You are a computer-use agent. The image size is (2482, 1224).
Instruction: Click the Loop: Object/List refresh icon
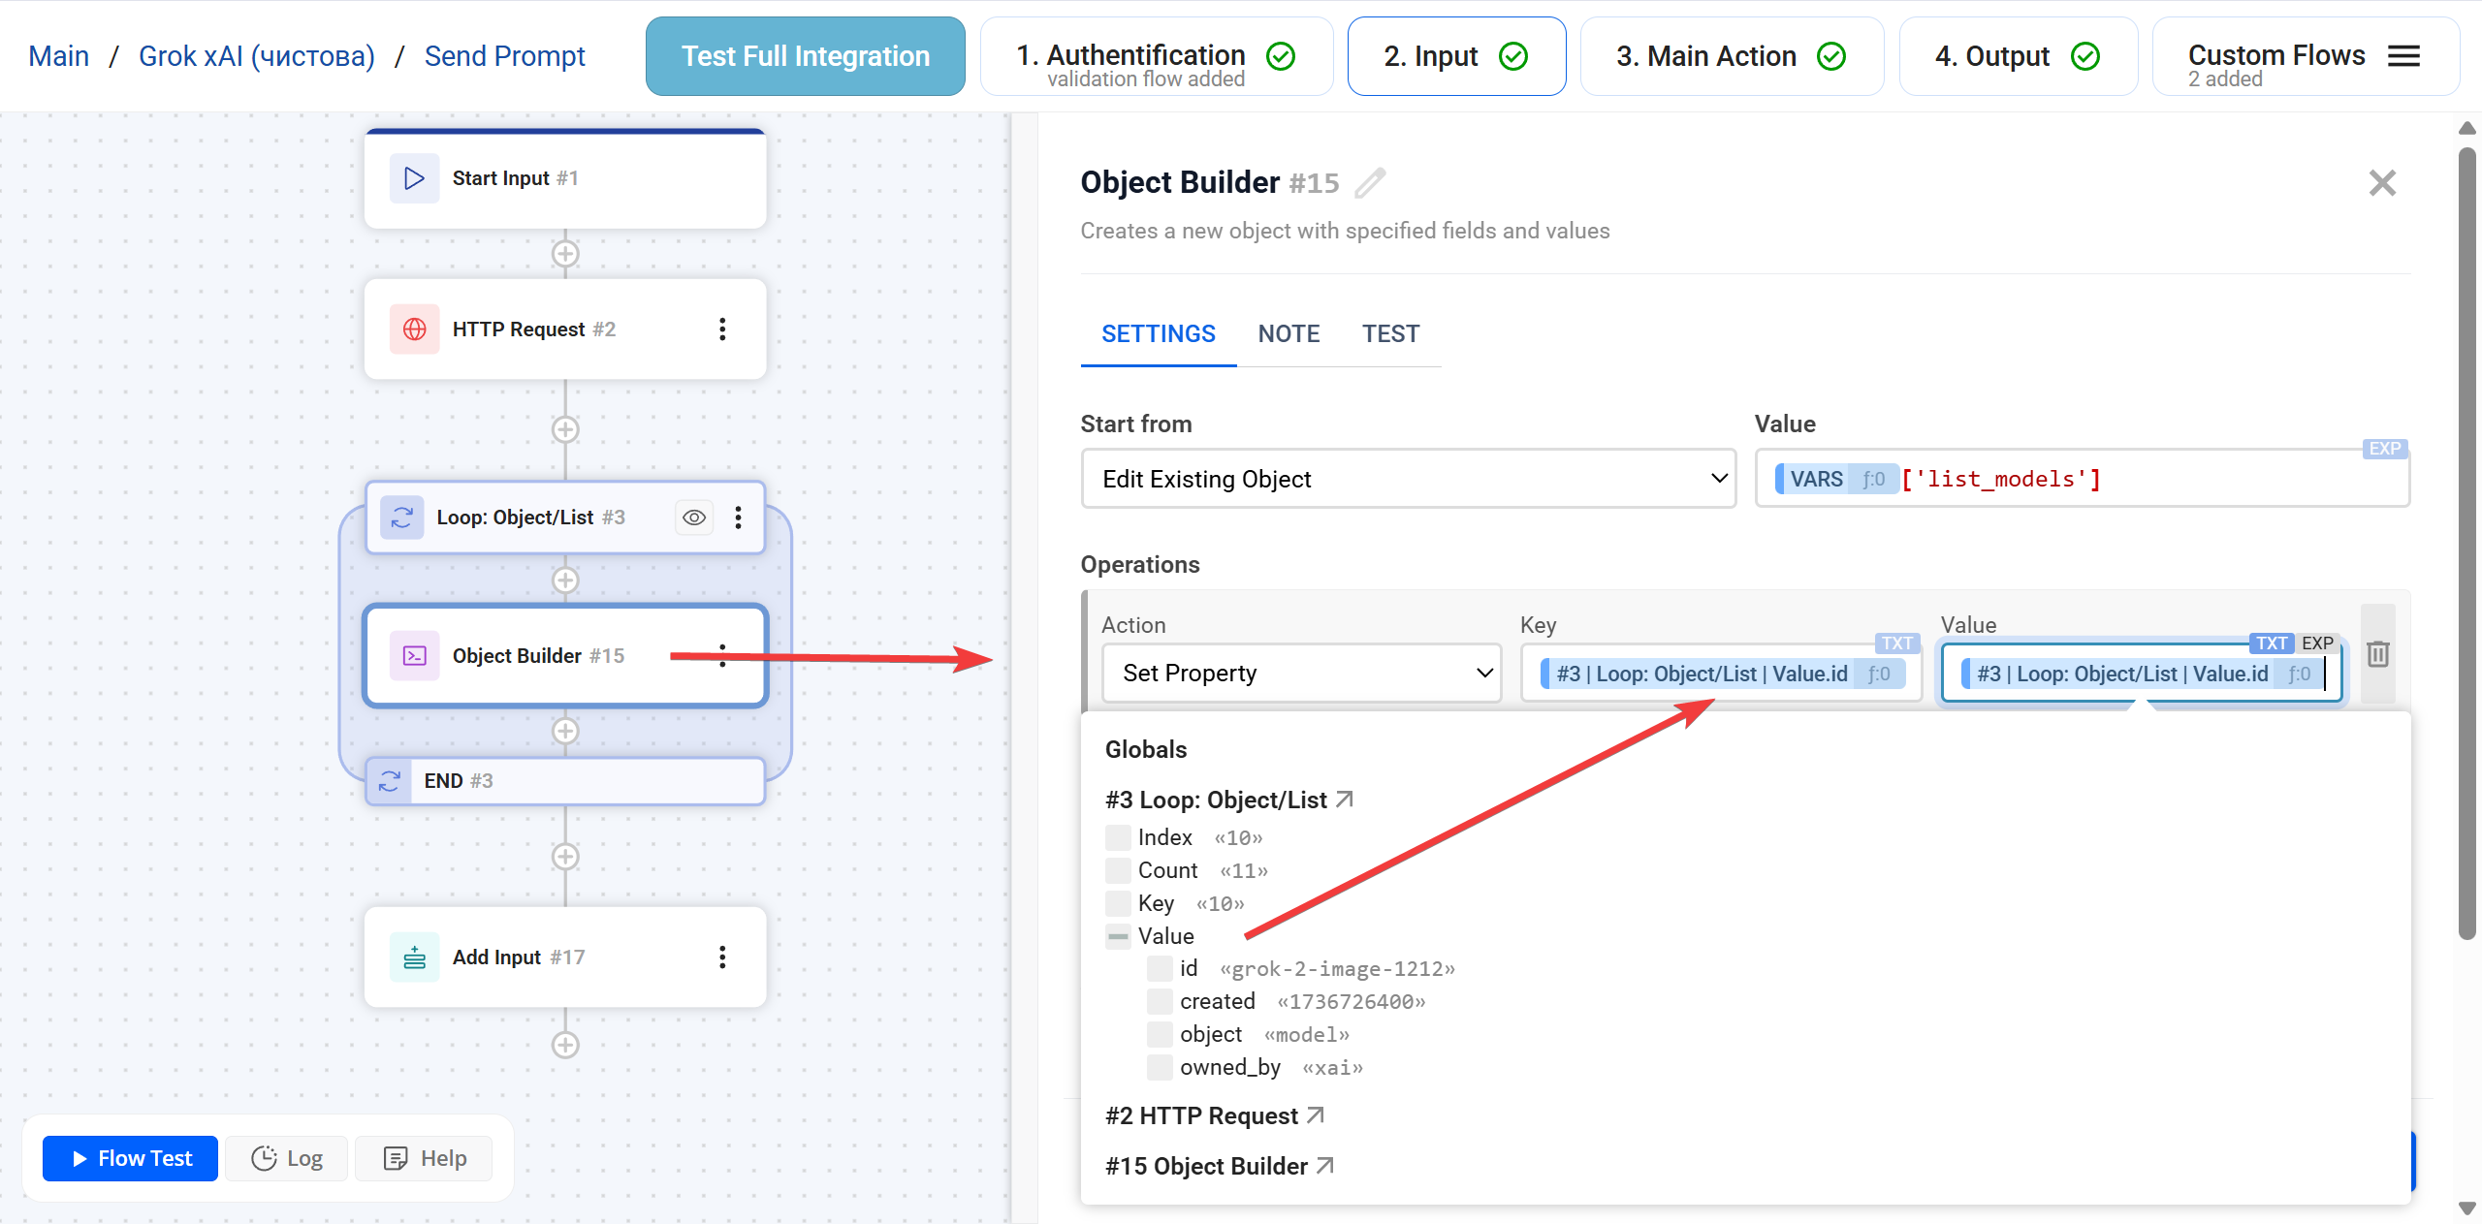pyautogui.click(x=401, y=517)
